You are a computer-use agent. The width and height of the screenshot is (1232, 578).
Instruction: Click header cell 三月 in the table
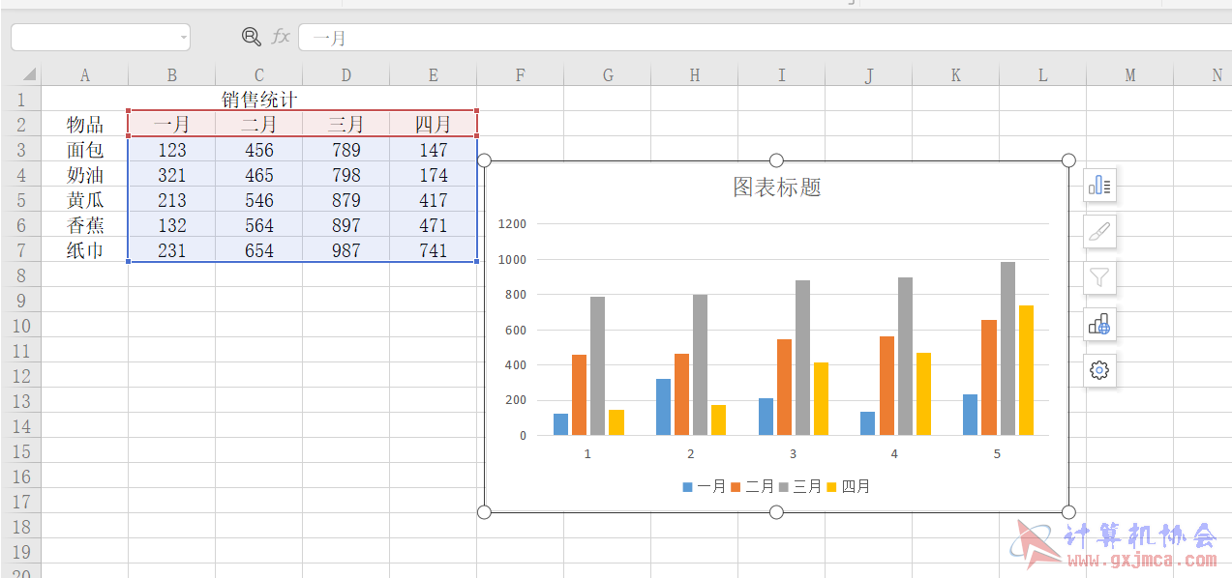pyautogui.click(x=346, y=124)
